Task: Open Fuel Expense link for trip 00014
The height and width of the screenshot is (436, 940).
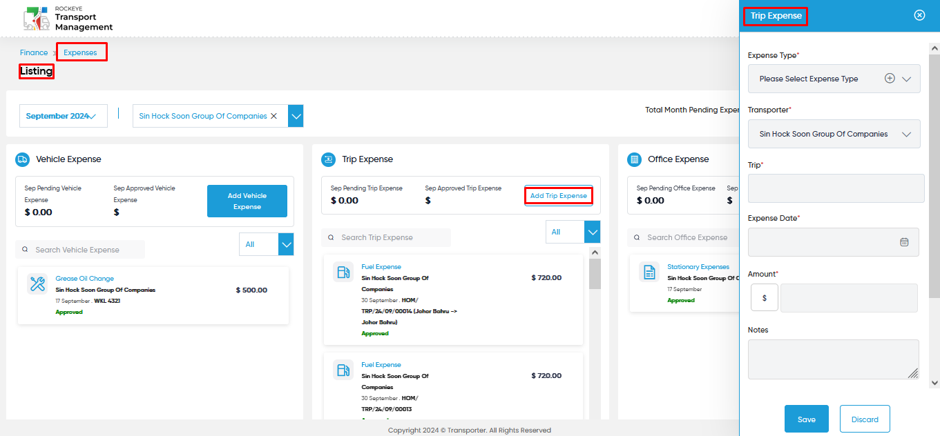Action: pyautogui.click(x=381, y=266)
